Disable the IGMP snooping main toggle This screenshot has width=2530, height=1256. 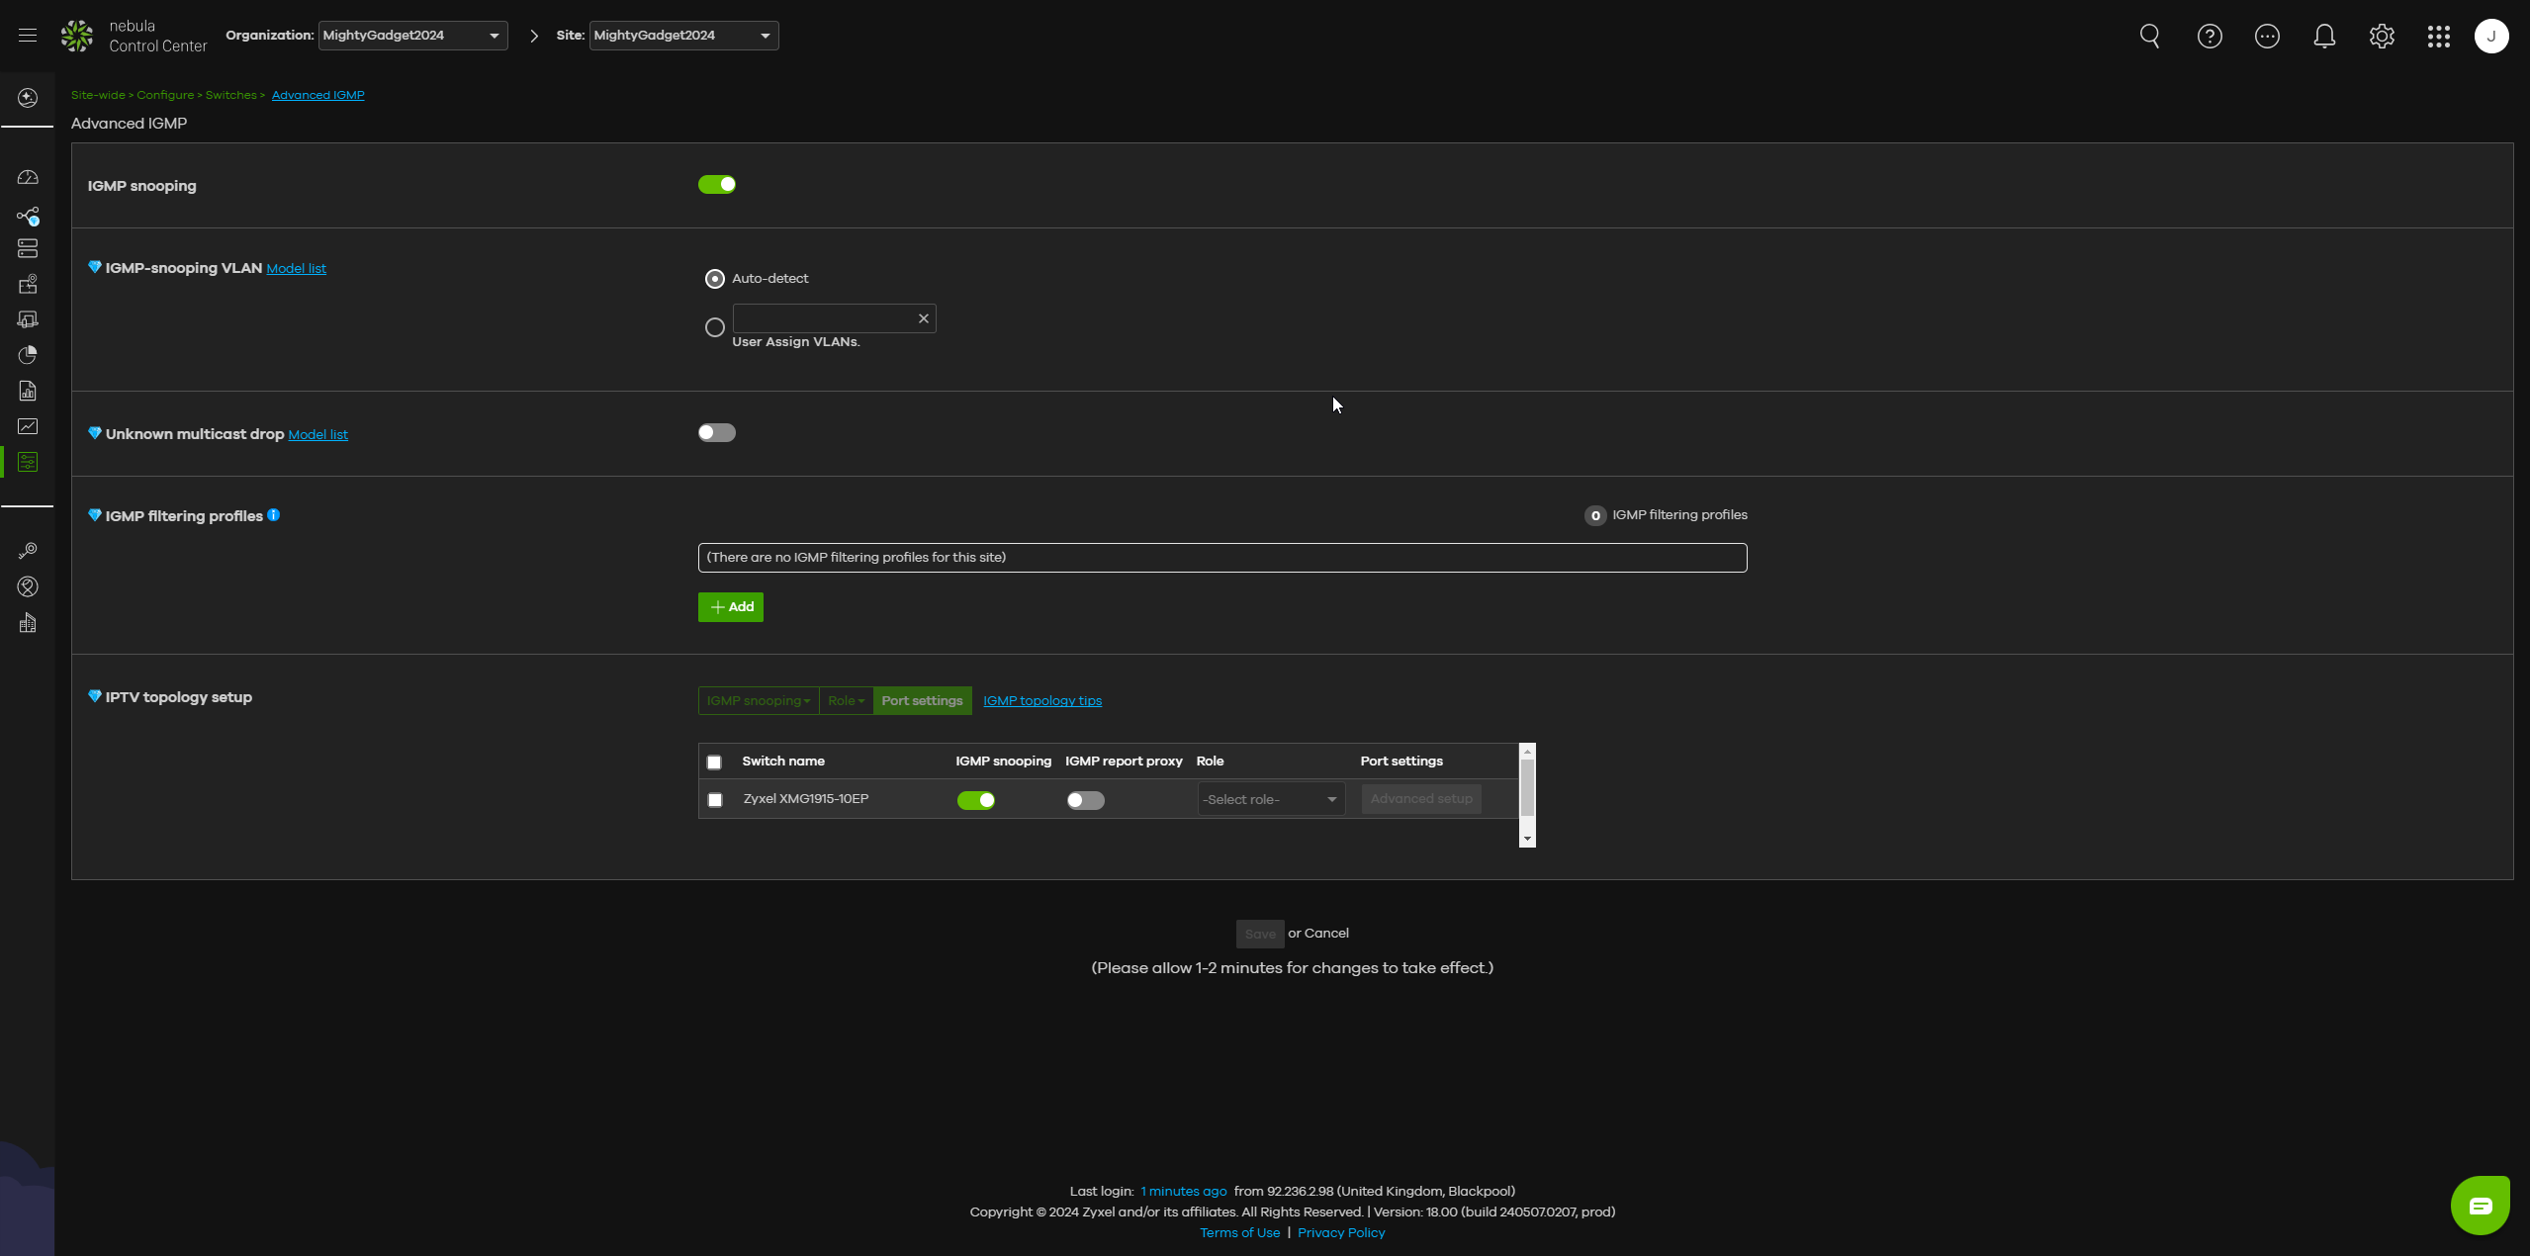tap(716, 185)
